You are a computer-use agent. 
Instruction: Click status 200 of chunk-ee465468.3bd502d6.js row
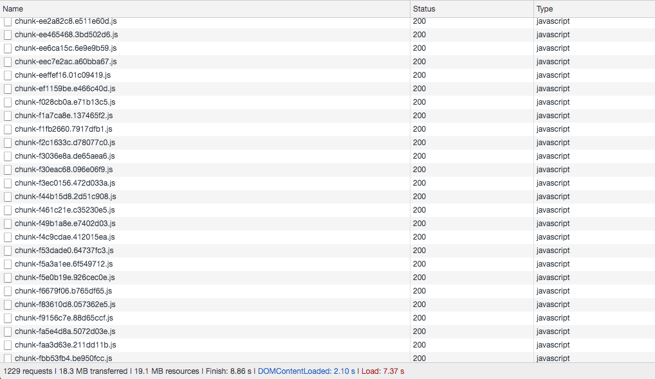420,35
